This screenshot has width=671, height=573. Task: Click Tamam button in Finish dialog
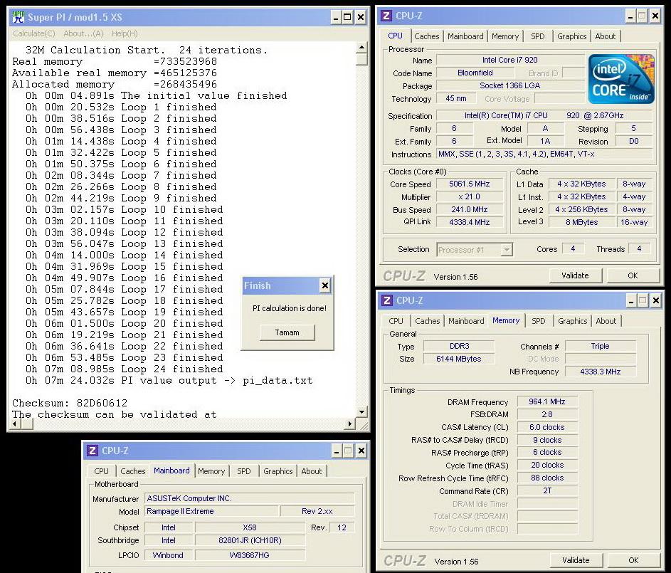pyautogui.click(x=287, y=332)
